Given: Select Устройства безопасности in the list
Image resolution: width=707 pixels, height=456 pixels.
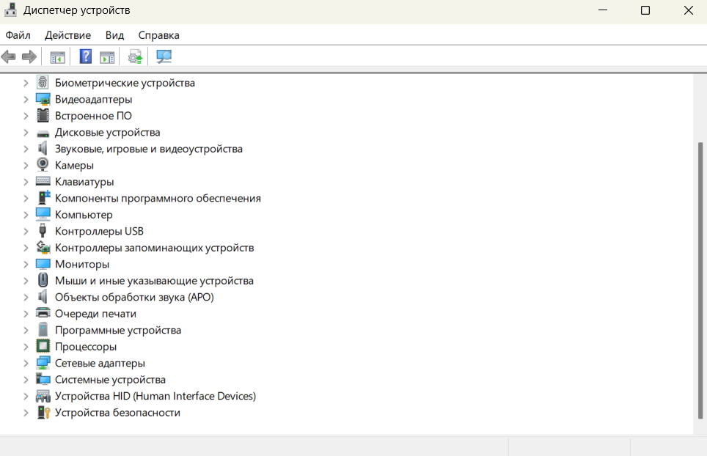Looking at the screenshot, I should [117, 413].
